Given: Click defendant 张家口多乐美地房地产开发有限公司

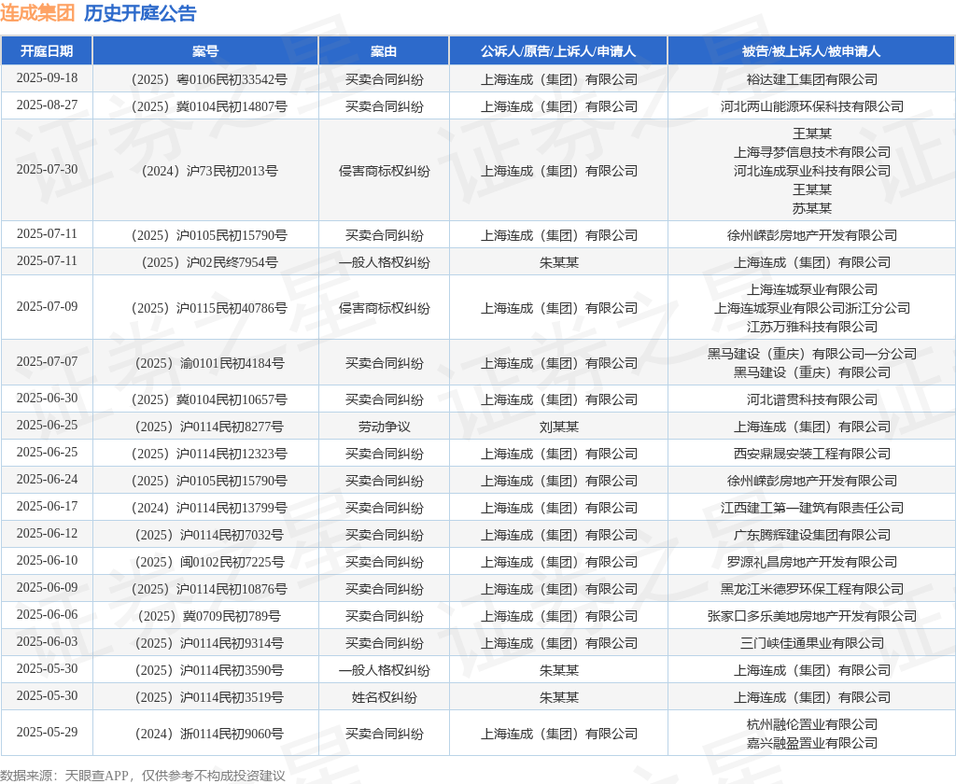Looking at the screenshot, I should (812, 616).
